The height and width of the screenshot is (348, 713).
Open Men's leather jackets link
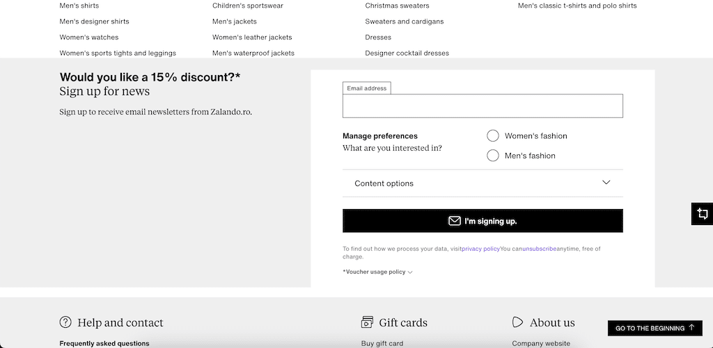(x=252, y=38)
